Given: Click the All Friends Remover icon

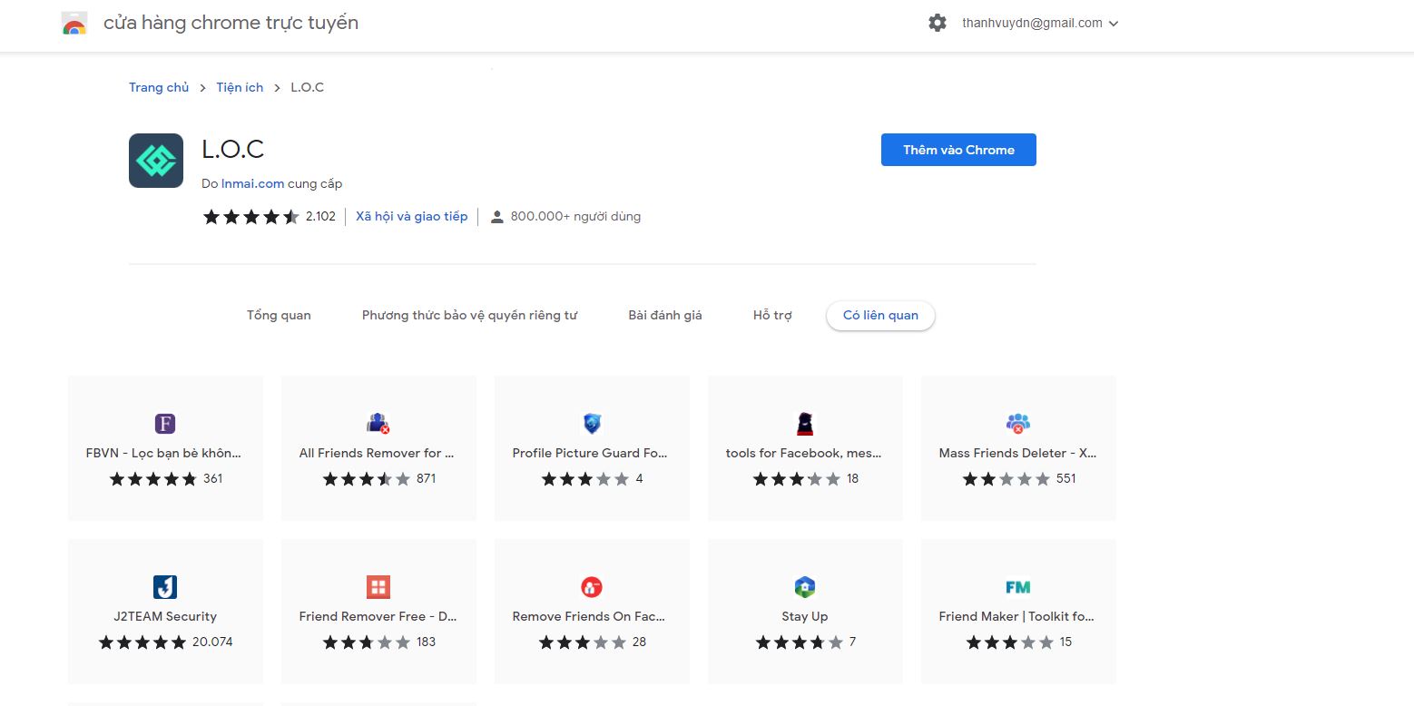Looking at the screenshot, I should pyautogui.click(x=378, y=423).
